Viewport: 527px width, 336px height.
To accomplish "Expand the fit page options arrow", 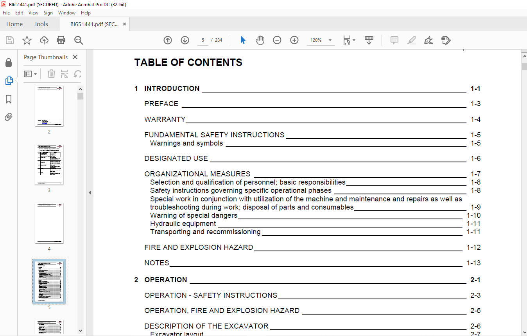I will point(354,40).
